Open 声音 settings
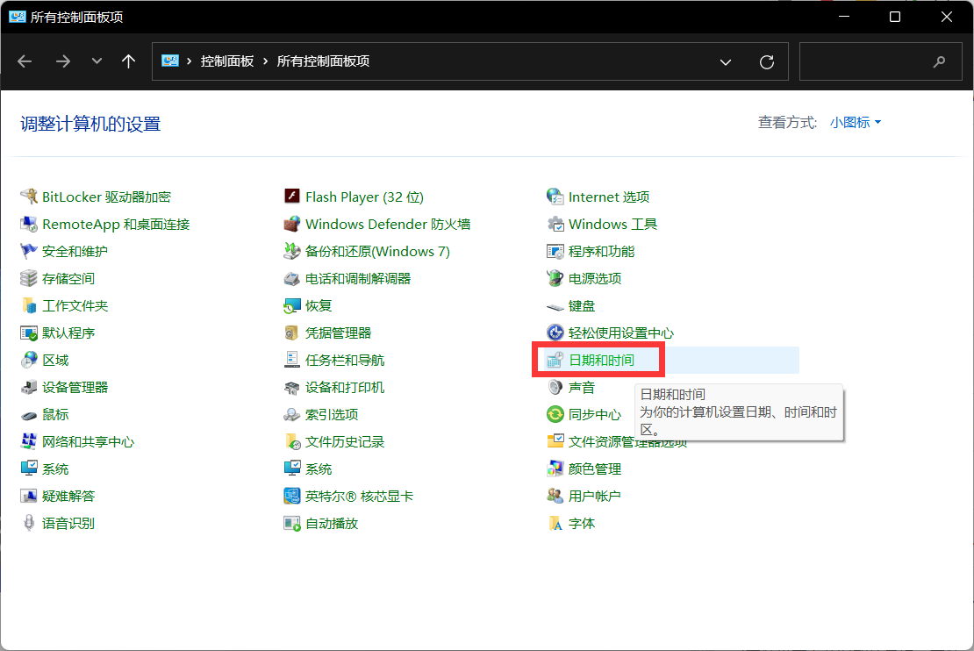The image size is (974, 651). coord(582,387)
